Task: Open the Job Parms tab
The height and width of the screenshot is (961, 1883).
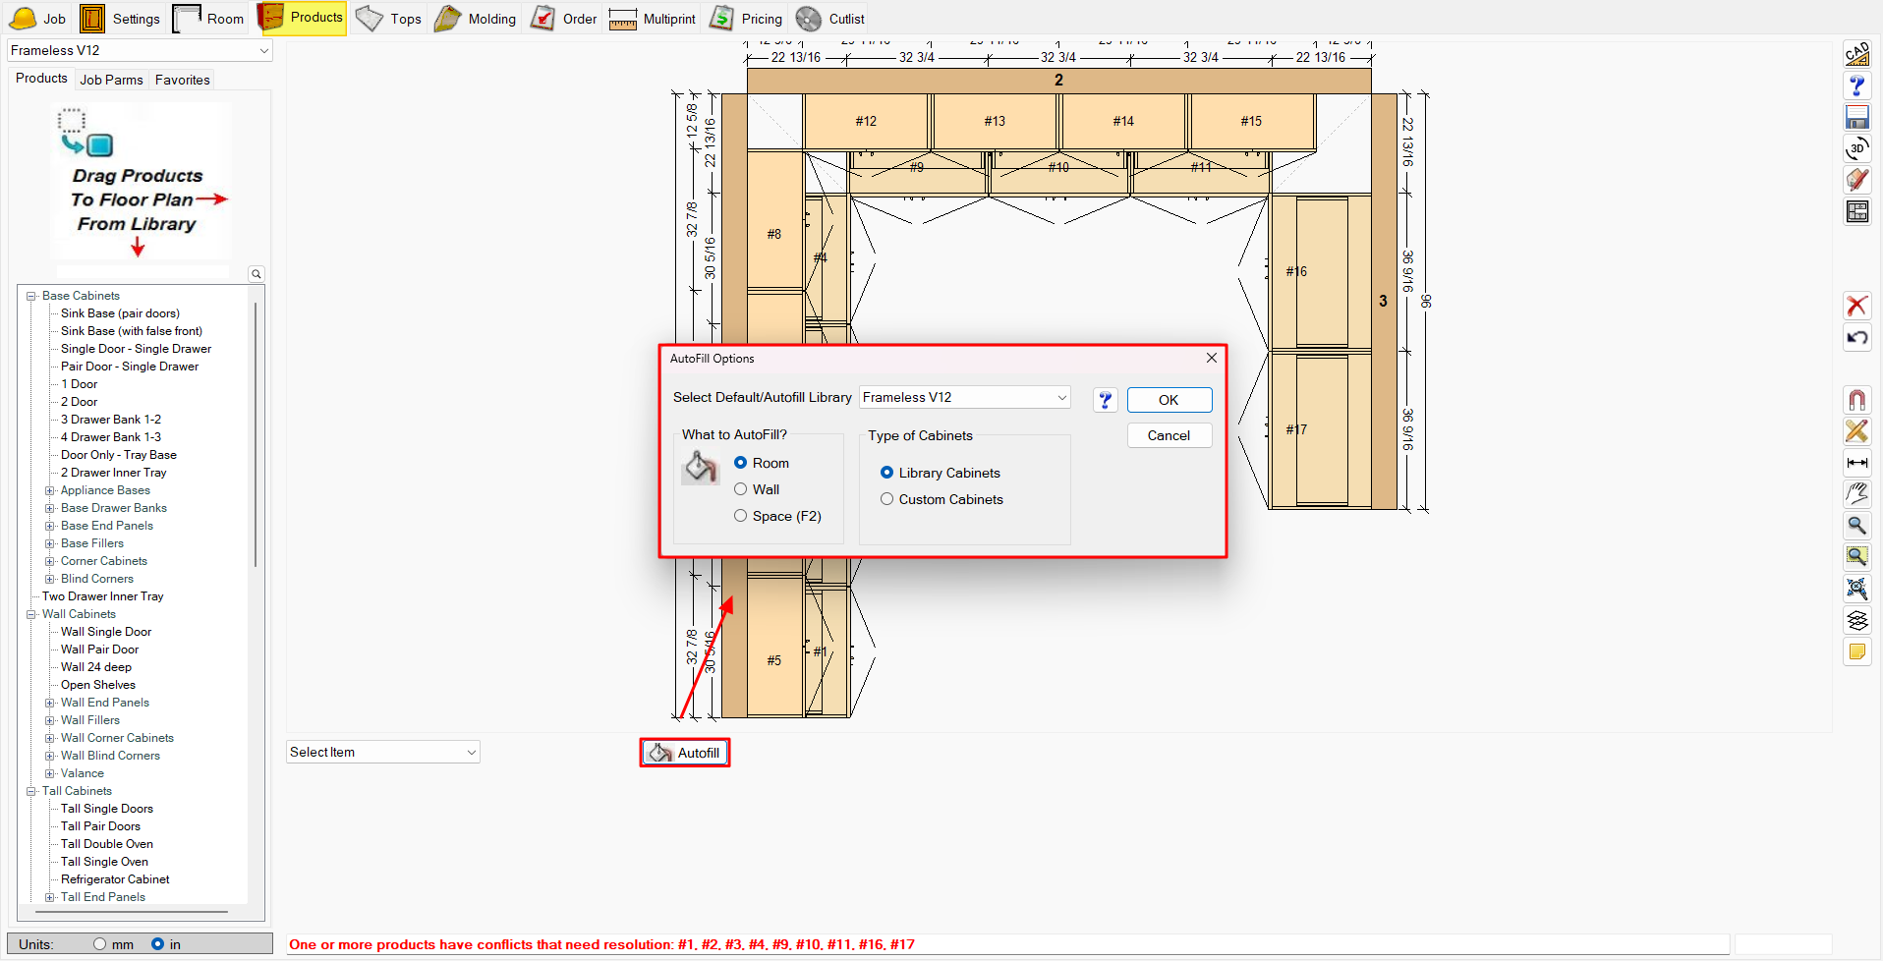Action: pyautogui.click(x=111, y=80)
